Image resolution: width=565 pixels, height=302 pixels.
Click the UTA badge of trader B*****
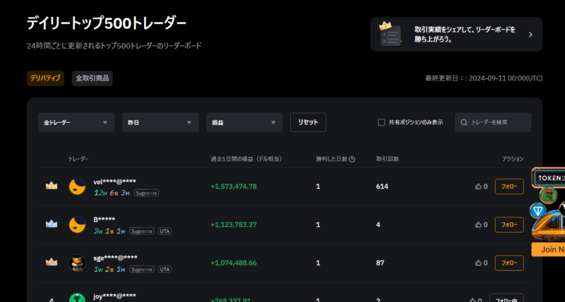pyautogui.click(x=165, y=231)
